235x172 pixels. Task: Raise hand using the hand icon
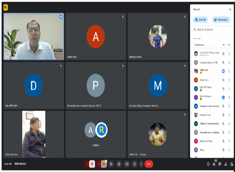tap(134, 164)
